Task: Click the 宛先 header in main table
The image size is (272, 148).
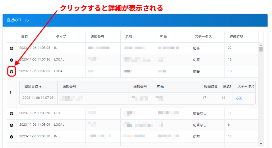Action: tap(163, 37)
